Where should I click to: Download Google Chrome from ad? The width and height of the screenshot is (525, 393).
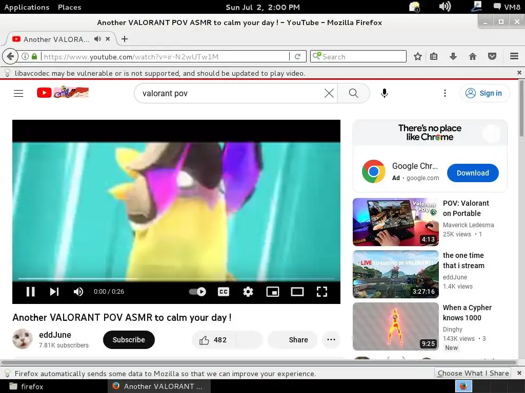point(473,173)
